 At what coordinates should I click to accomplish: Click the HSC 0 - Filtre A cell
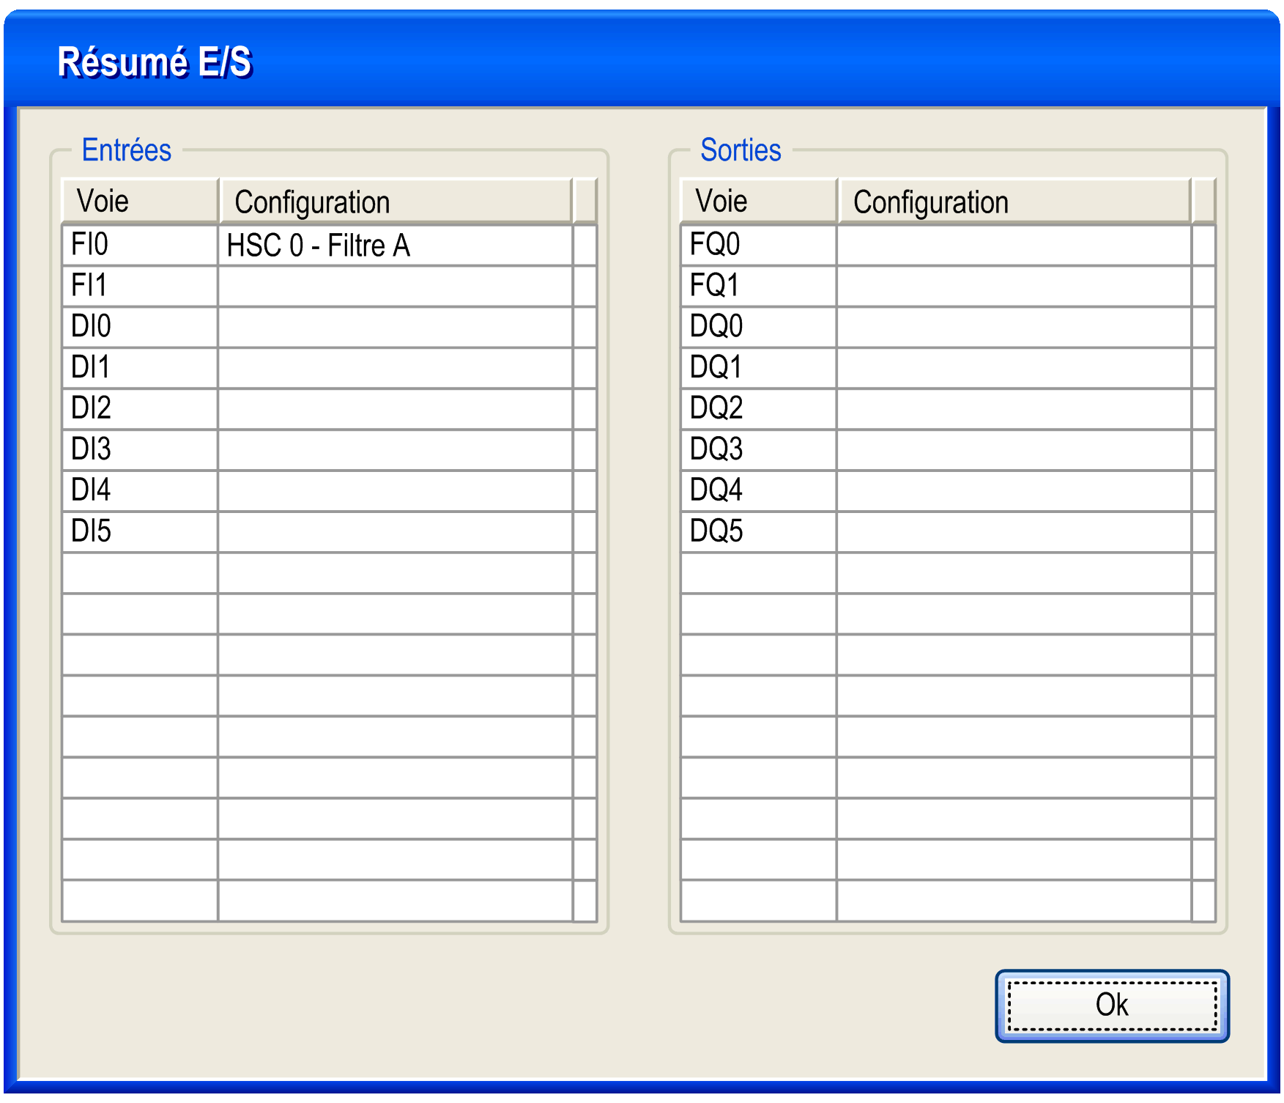pyautogui.click(x=394, y=246)
